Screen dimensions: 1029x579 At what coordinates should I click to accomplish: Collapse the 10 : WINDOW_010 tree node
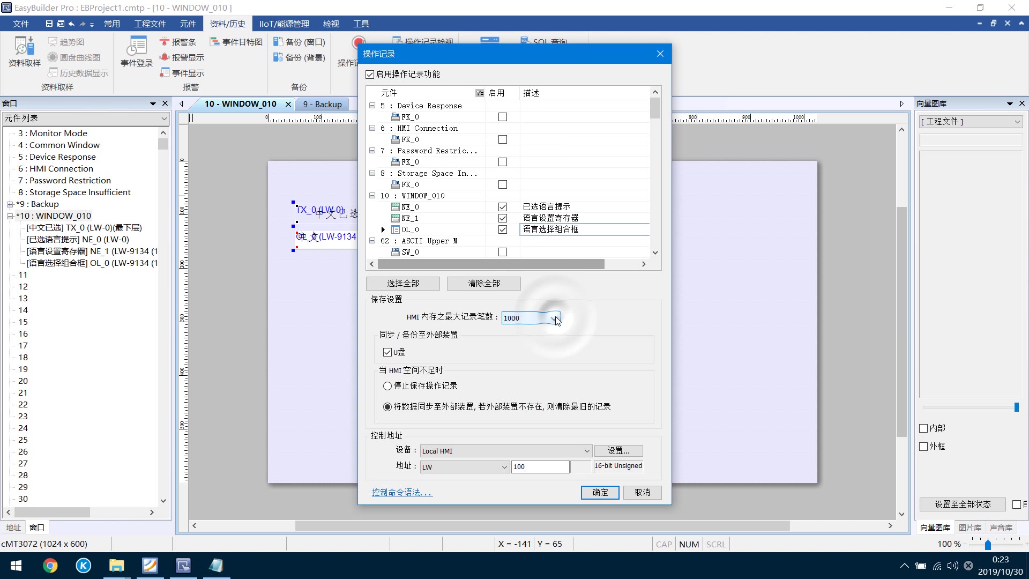[x=372, y=196]
